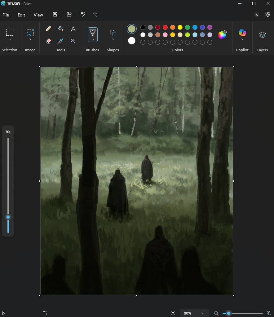Pick the yellow color swatch

point(180,27)
